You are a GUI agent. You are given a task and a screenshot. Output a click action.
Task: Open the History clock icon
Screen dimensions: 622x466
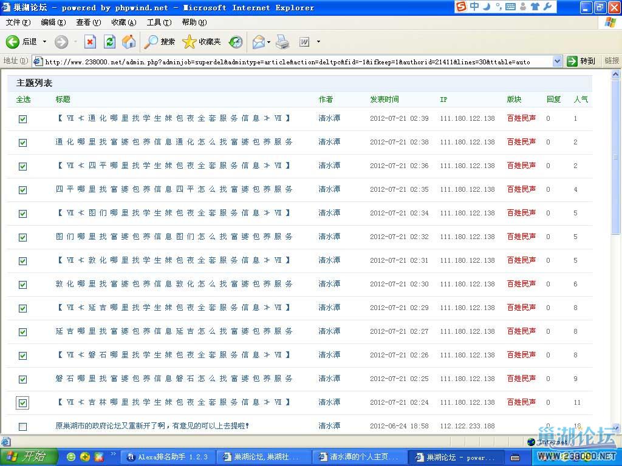(x=236, y=42)
